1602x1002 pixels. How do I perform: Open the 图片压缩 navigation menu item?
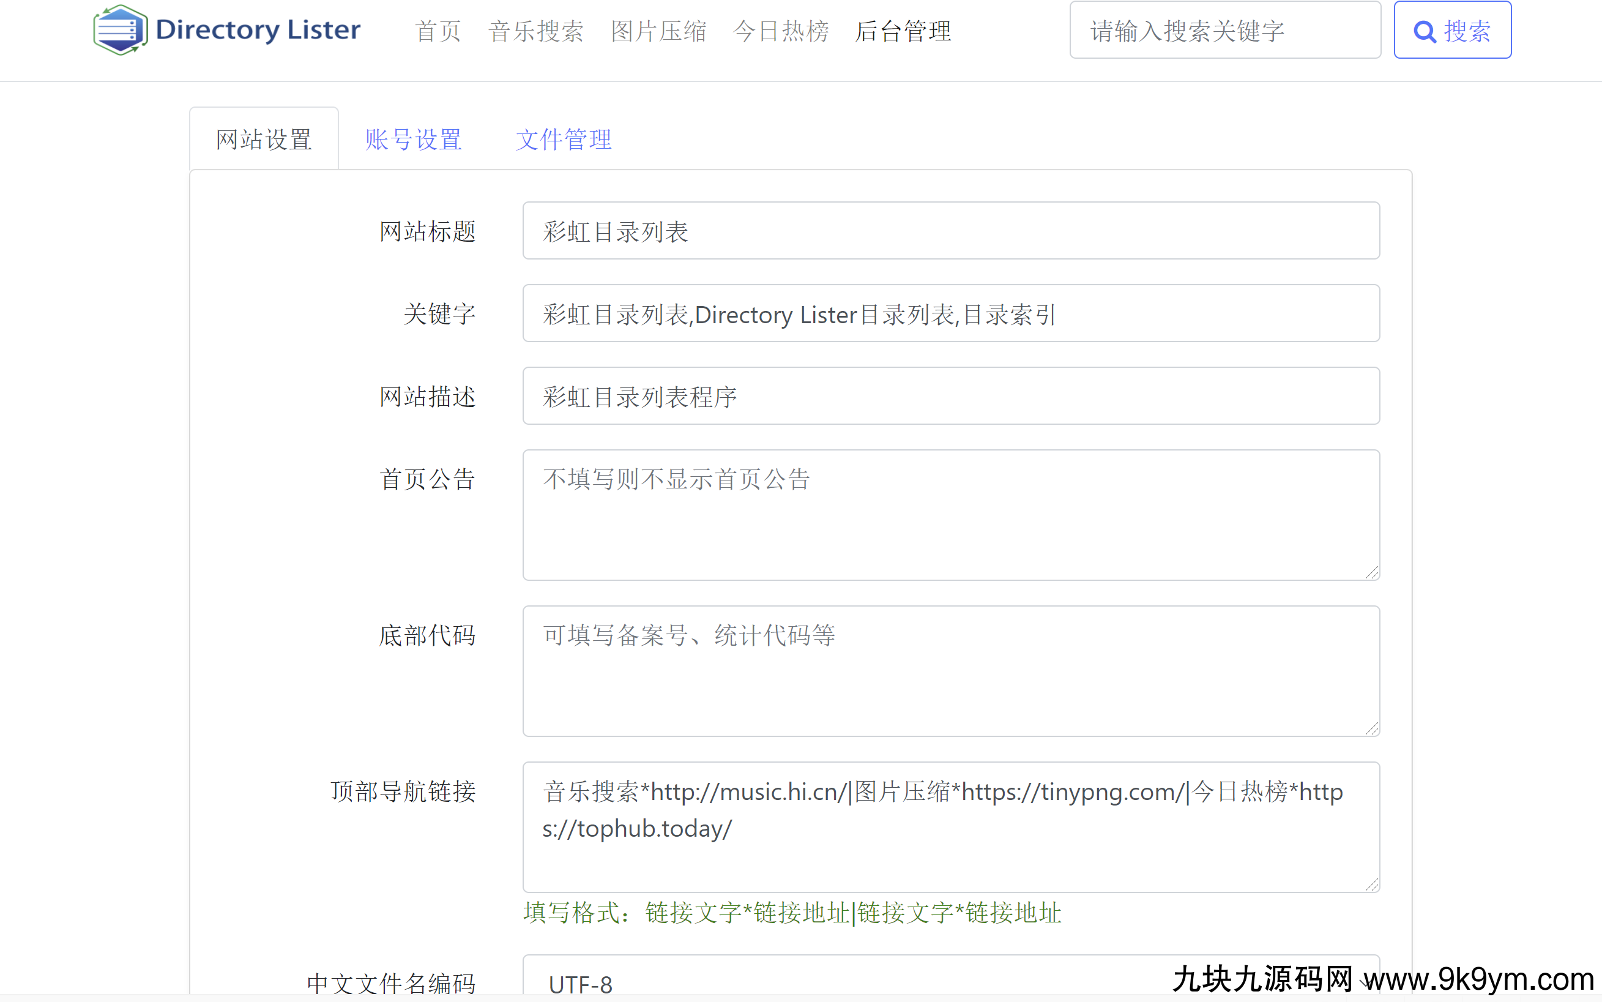click(x=659, y=31)
